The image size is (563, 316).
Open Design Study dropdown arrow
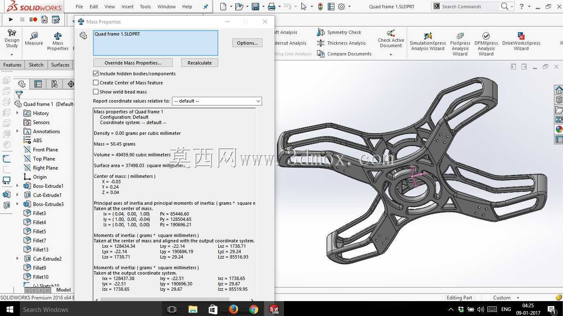12,55
